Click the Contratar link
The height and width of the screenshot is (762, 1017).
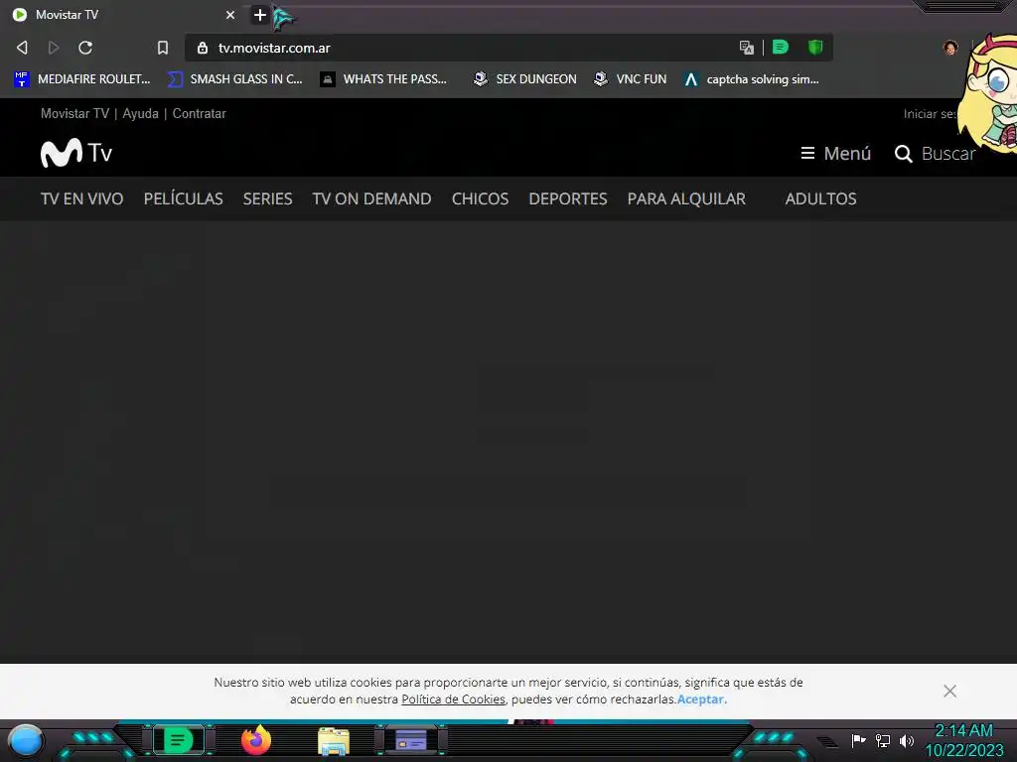[x=199, y=113]
